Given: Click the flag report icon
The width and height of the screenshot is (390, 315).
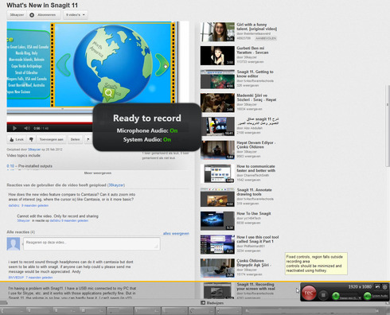Looking at the screenshot, I should (88, 139).
